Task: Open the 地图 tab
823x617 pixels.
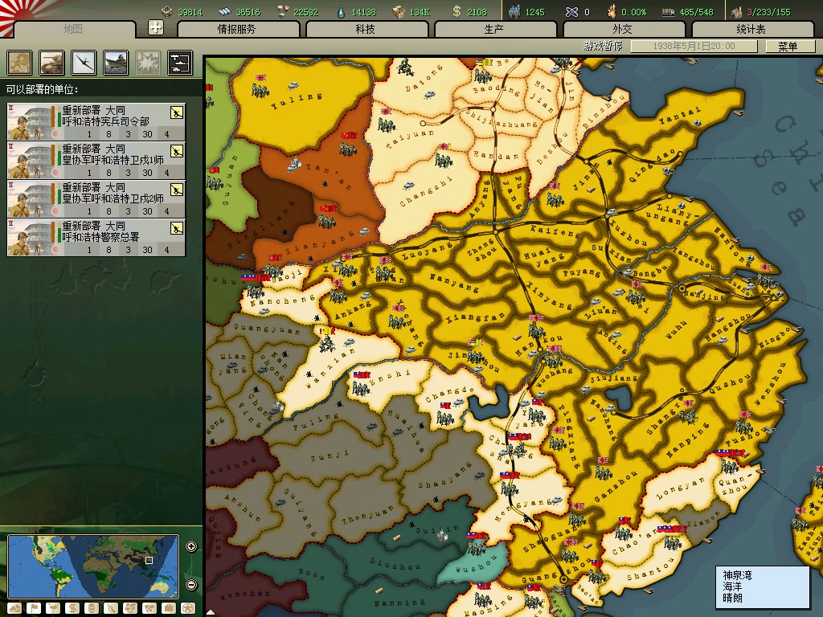Action: click(x=73, y=30)
